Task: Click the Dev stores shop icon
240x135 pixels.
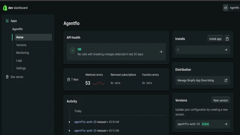Action: pyautogui.click(x=7, y=77)
